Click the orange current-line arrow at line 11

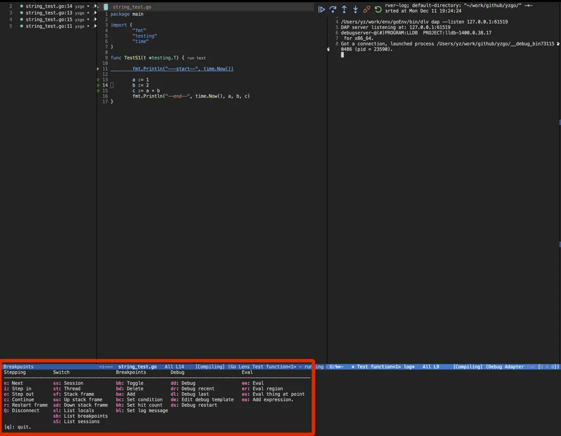tap(98, 68)
